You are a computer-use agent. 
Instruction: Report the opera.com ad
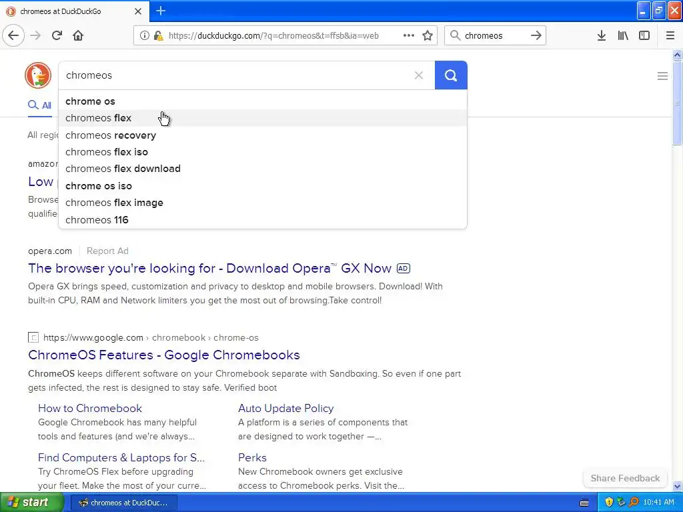107,251
